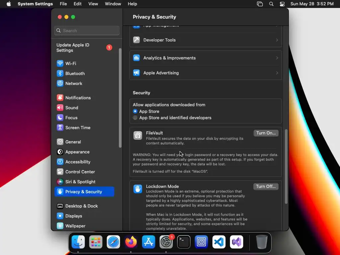
Task: Click the FileVault house icon
Action: click(x=138, y=135)
